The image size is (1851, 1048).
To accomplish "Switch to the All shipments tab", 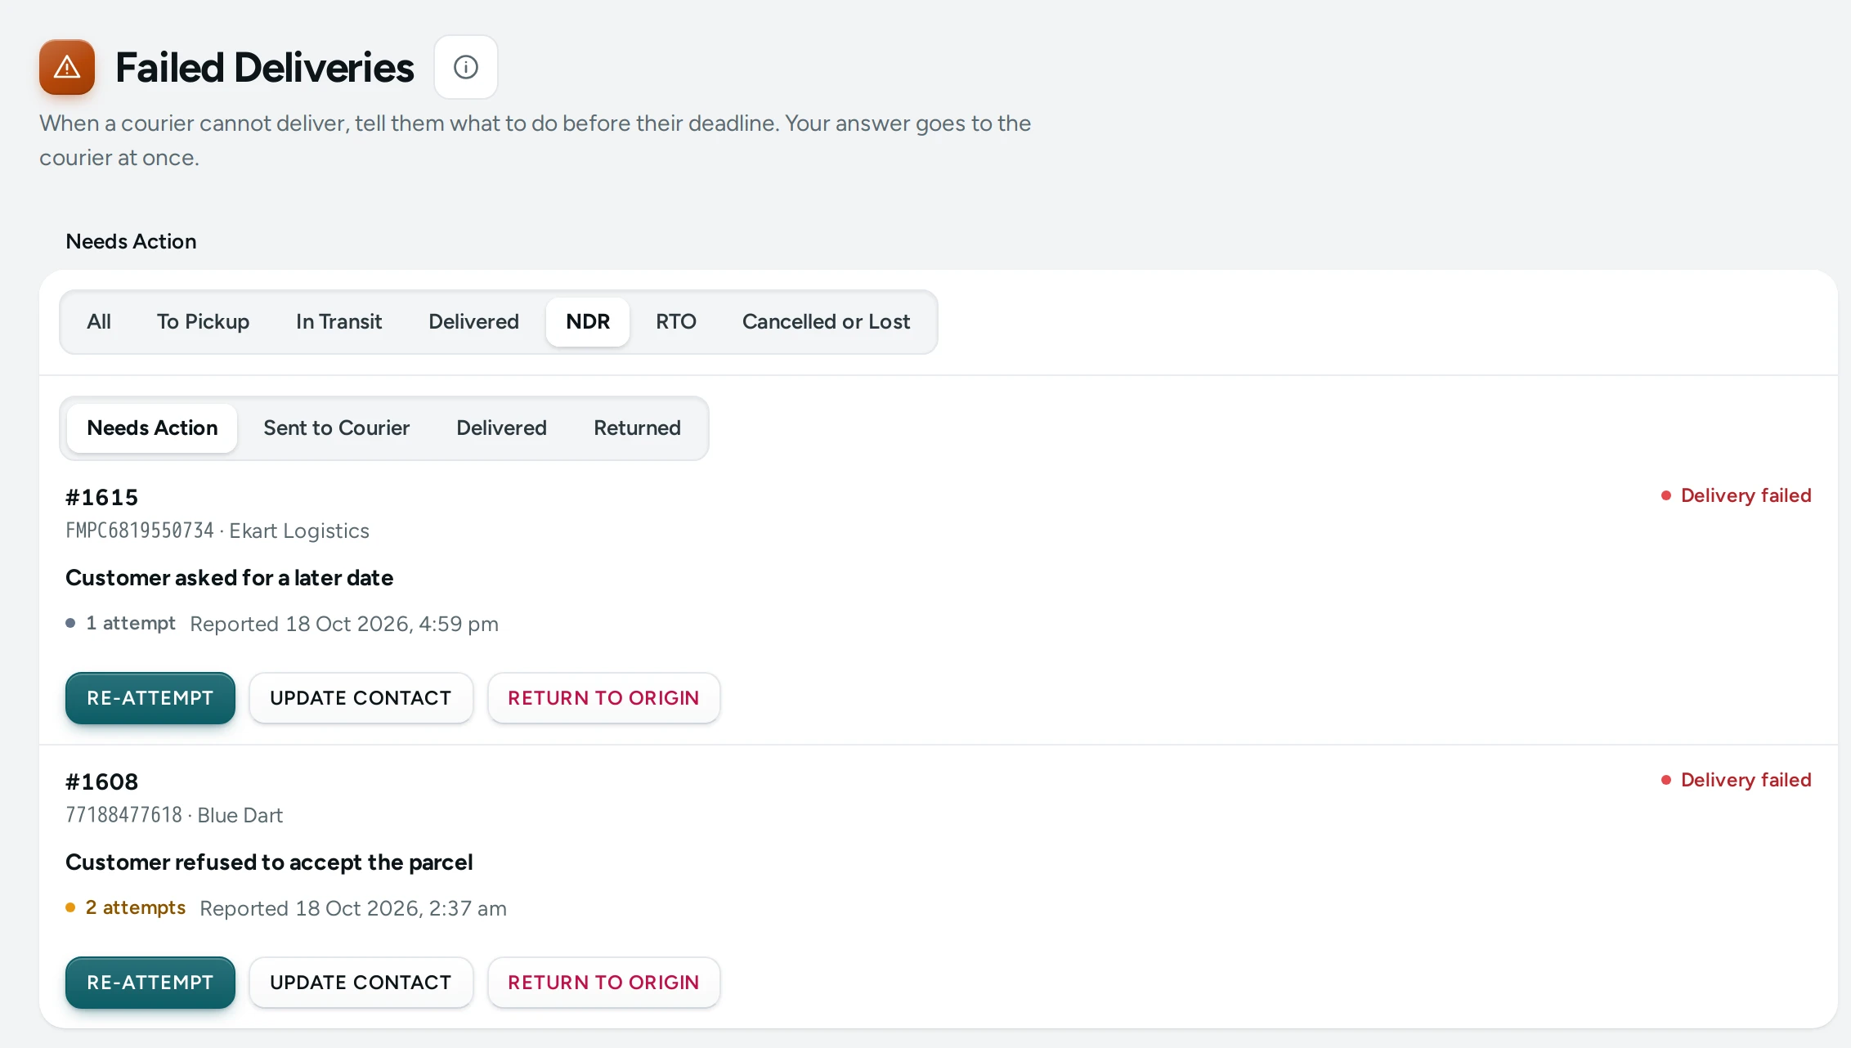I will [99, 322].
